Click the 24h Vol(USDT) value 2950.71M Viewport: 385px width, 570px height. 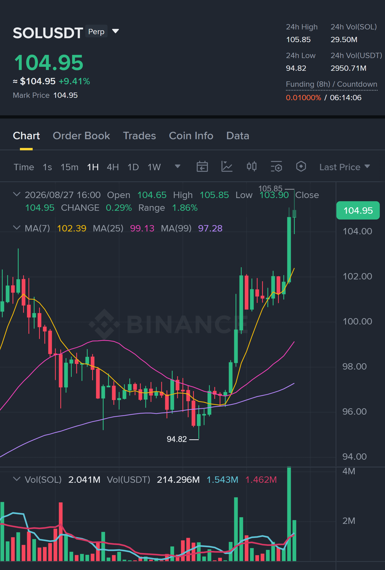(348, 68)
